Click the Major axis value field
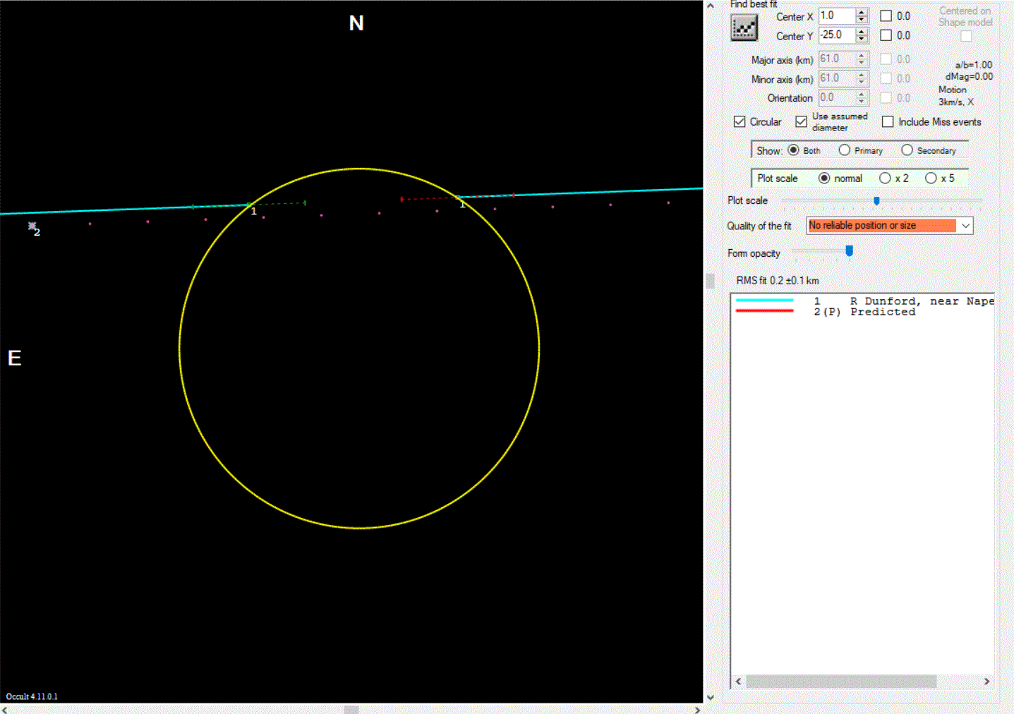Screen dimensions: 1014x714 pyautogui.click(x=837, y=59)
